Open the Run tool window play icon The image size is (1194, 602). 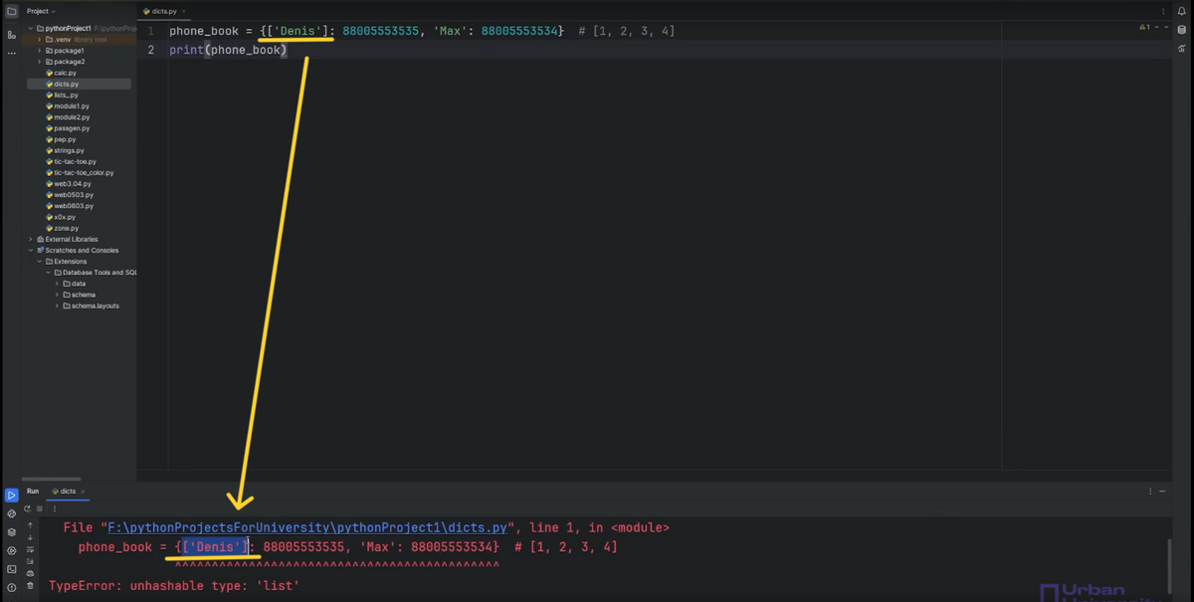(11, 495)
